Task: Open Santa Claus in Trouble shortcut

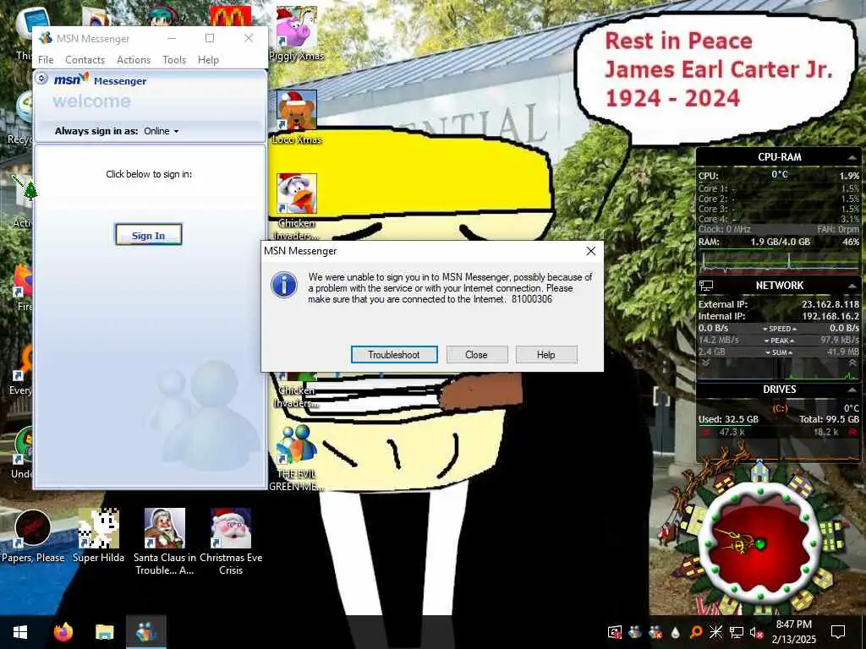Action: point(165,541)
